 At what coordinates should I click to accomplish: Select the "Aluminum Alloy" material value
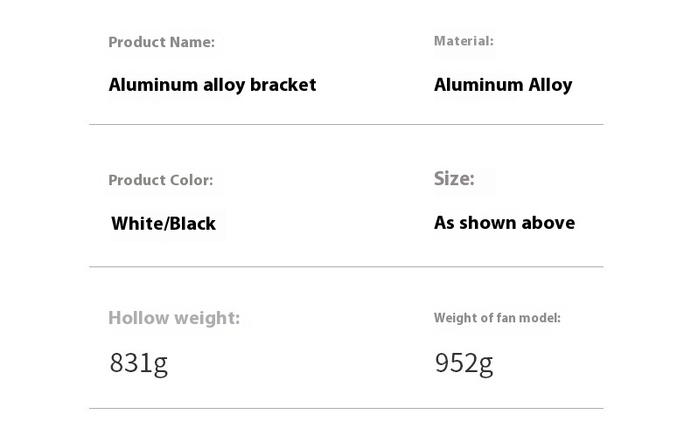click(503, 85)
